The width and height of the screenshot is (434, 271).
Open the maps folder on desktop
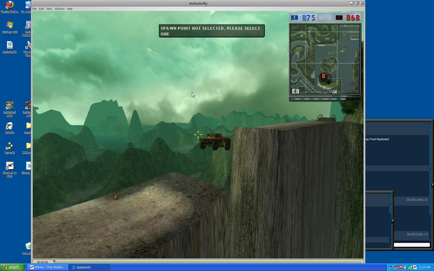(x=28, y=128)
